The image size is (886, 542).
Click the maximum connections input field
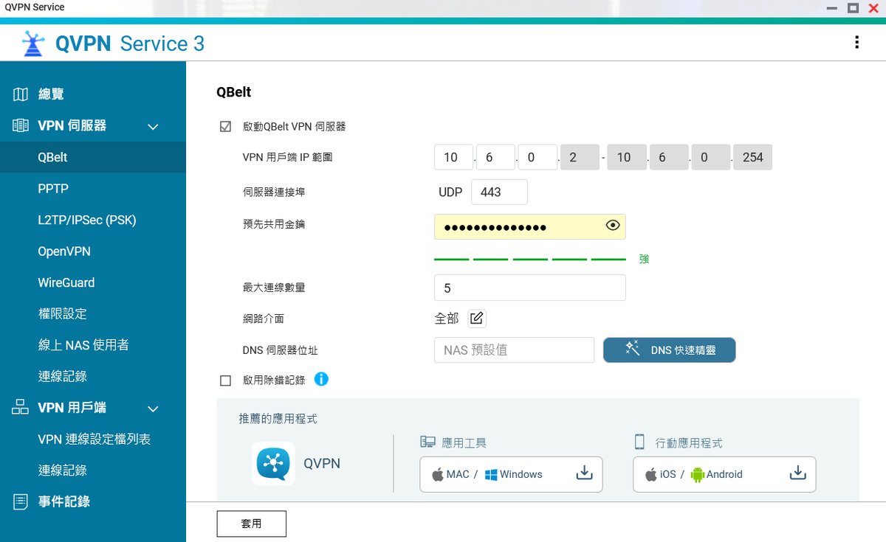click(x=529, y=288)
